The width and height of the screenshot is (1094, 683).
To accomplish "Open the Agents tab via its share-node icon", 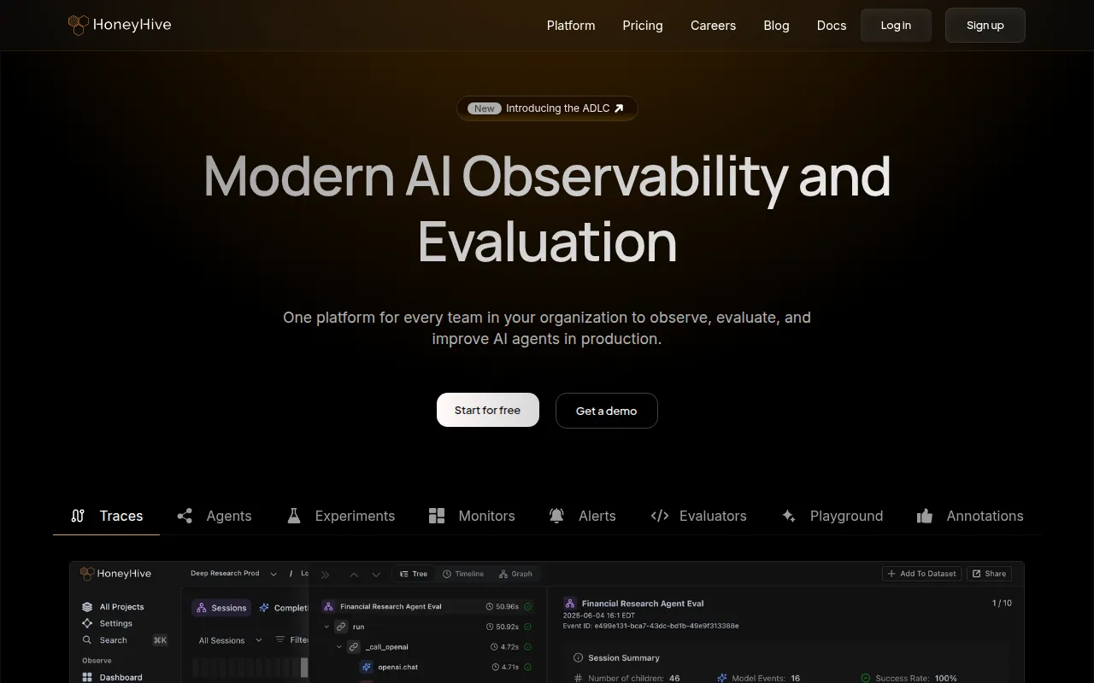I will pos(185,516).
